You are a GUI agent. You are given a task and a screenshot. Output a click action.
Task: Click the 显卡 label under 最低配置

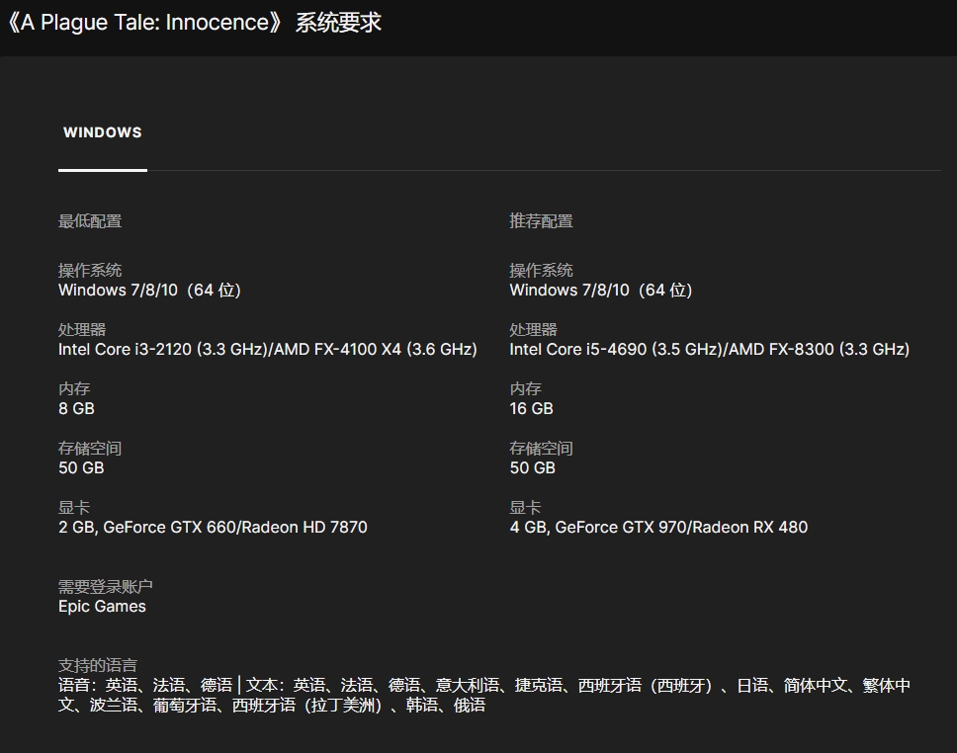pyautogui.click(x=74, y=507)
